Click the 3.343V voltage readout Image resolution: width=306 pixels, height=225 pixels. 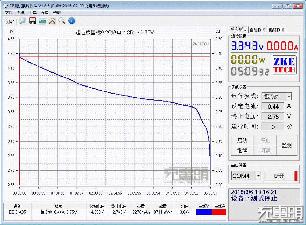[247, 46]
